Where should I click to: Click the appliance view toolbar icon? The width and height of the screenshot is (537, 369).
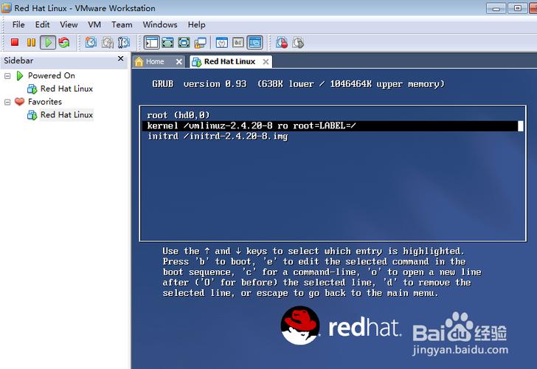tap(238, 43)
